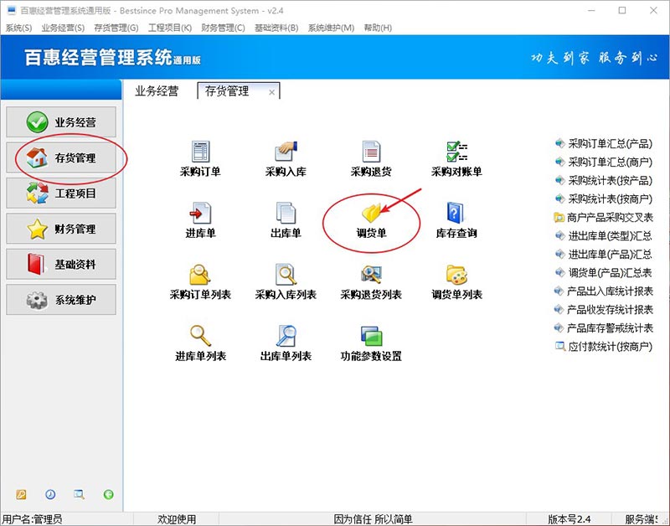Open report 采购统计表(按商户)
This screenshot has width=670, height=526.
coord(604,199)
